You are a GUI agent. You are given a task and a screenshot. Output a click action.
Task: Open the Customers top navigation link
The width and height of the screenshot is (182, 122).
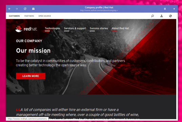point(14,16)
